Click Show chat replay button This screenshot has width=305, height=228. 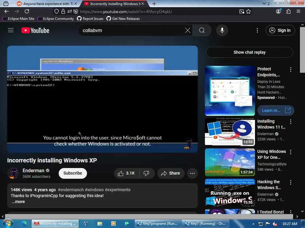pos(250,52)
